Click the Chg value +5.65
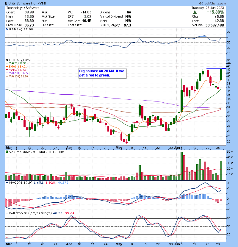This screenshot has width=238, height=247. pos(219,17)
